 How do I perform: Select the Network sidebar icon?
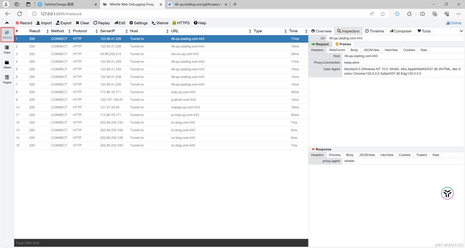(7, 34)
